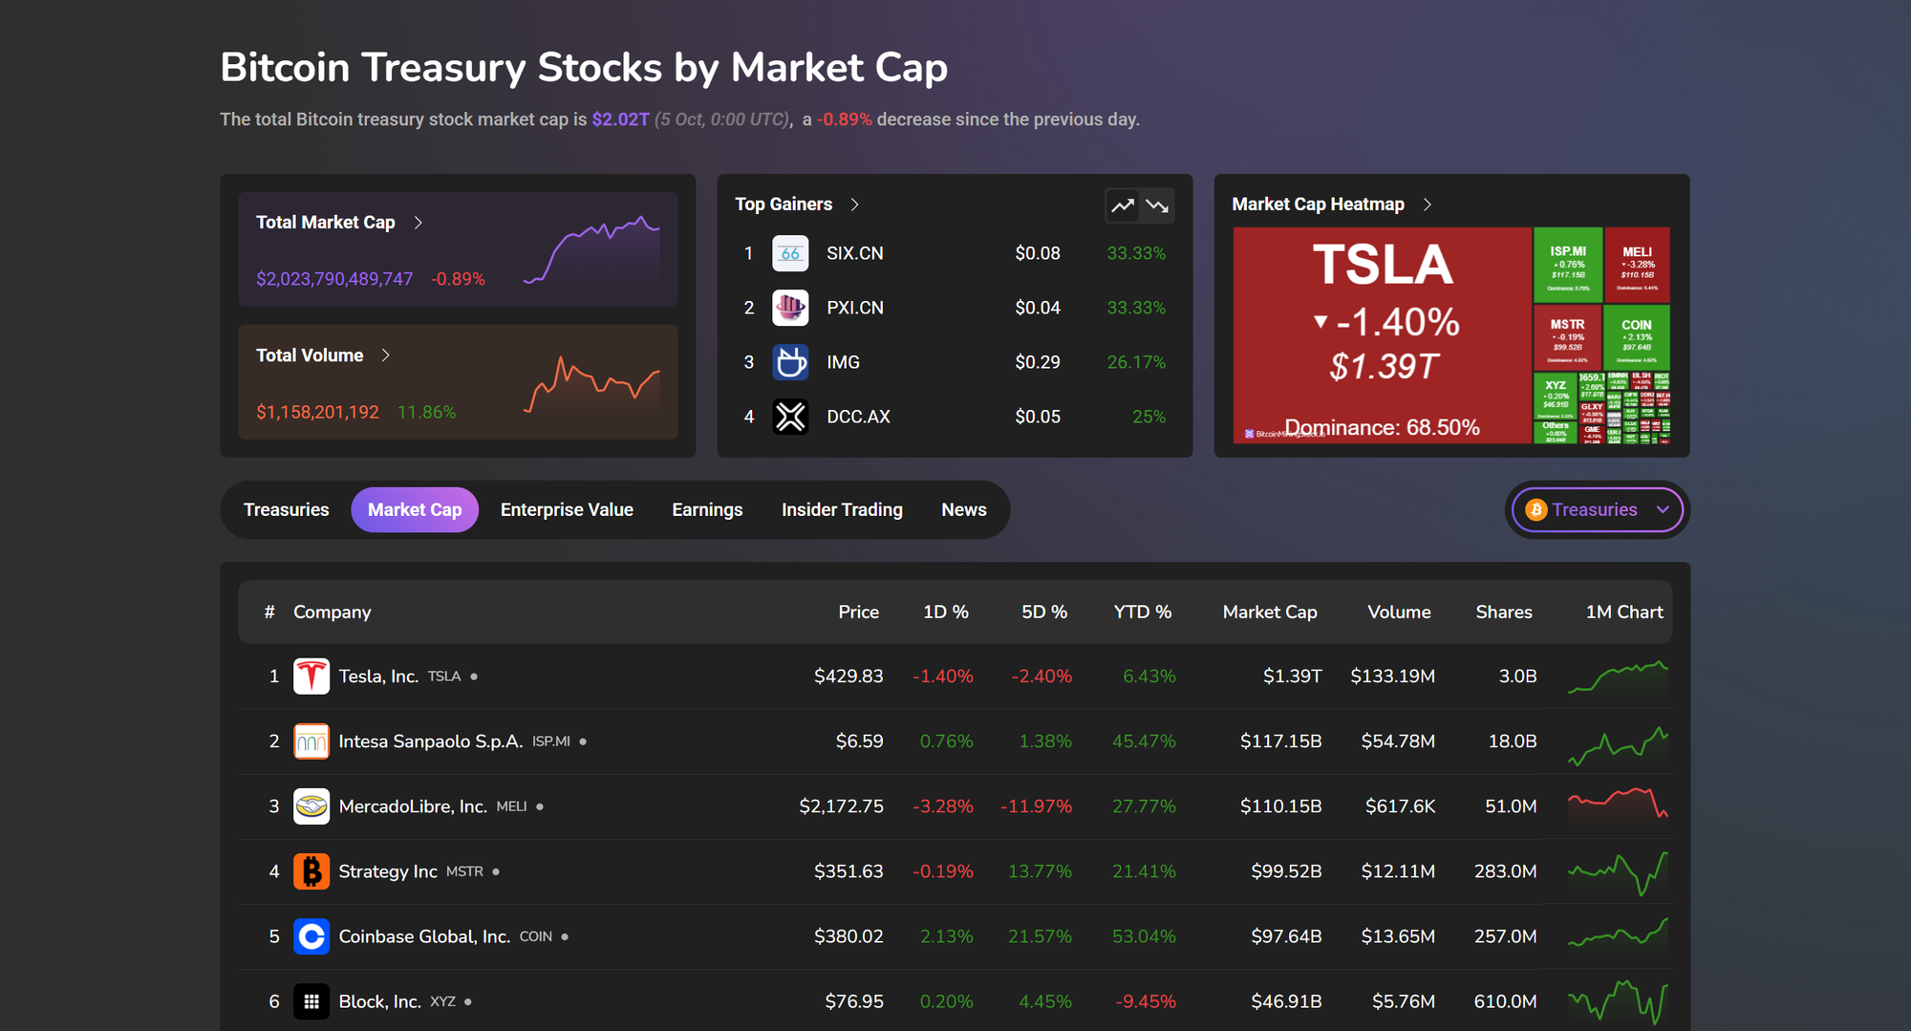Screen dimensions: 1911x1031
Task: Keep the upward trend gainers view selected
Action: (x=1123, y=205)
